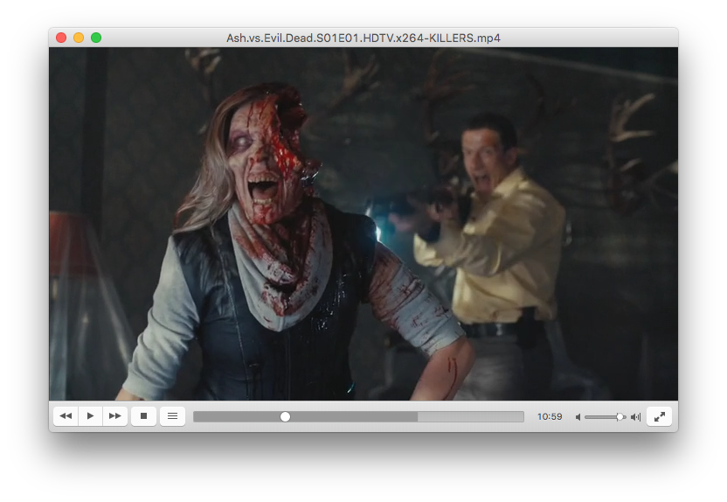Click the playback position knob on the seek bar
This screenshot has height=502, width=727.
click(285, 416)
